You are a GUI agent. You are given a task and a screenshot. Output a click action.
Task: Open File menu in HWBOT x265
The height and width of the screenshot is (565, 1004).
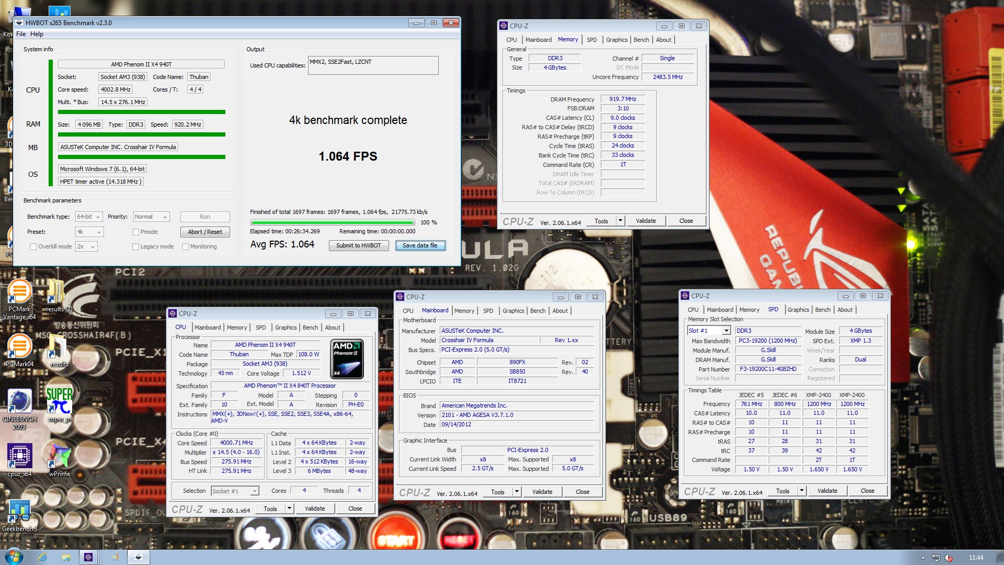pos(21,34)
